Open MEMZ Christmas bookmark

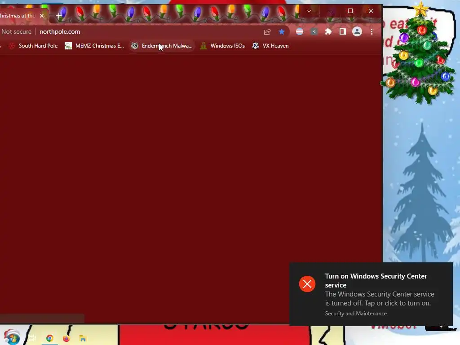94,46
